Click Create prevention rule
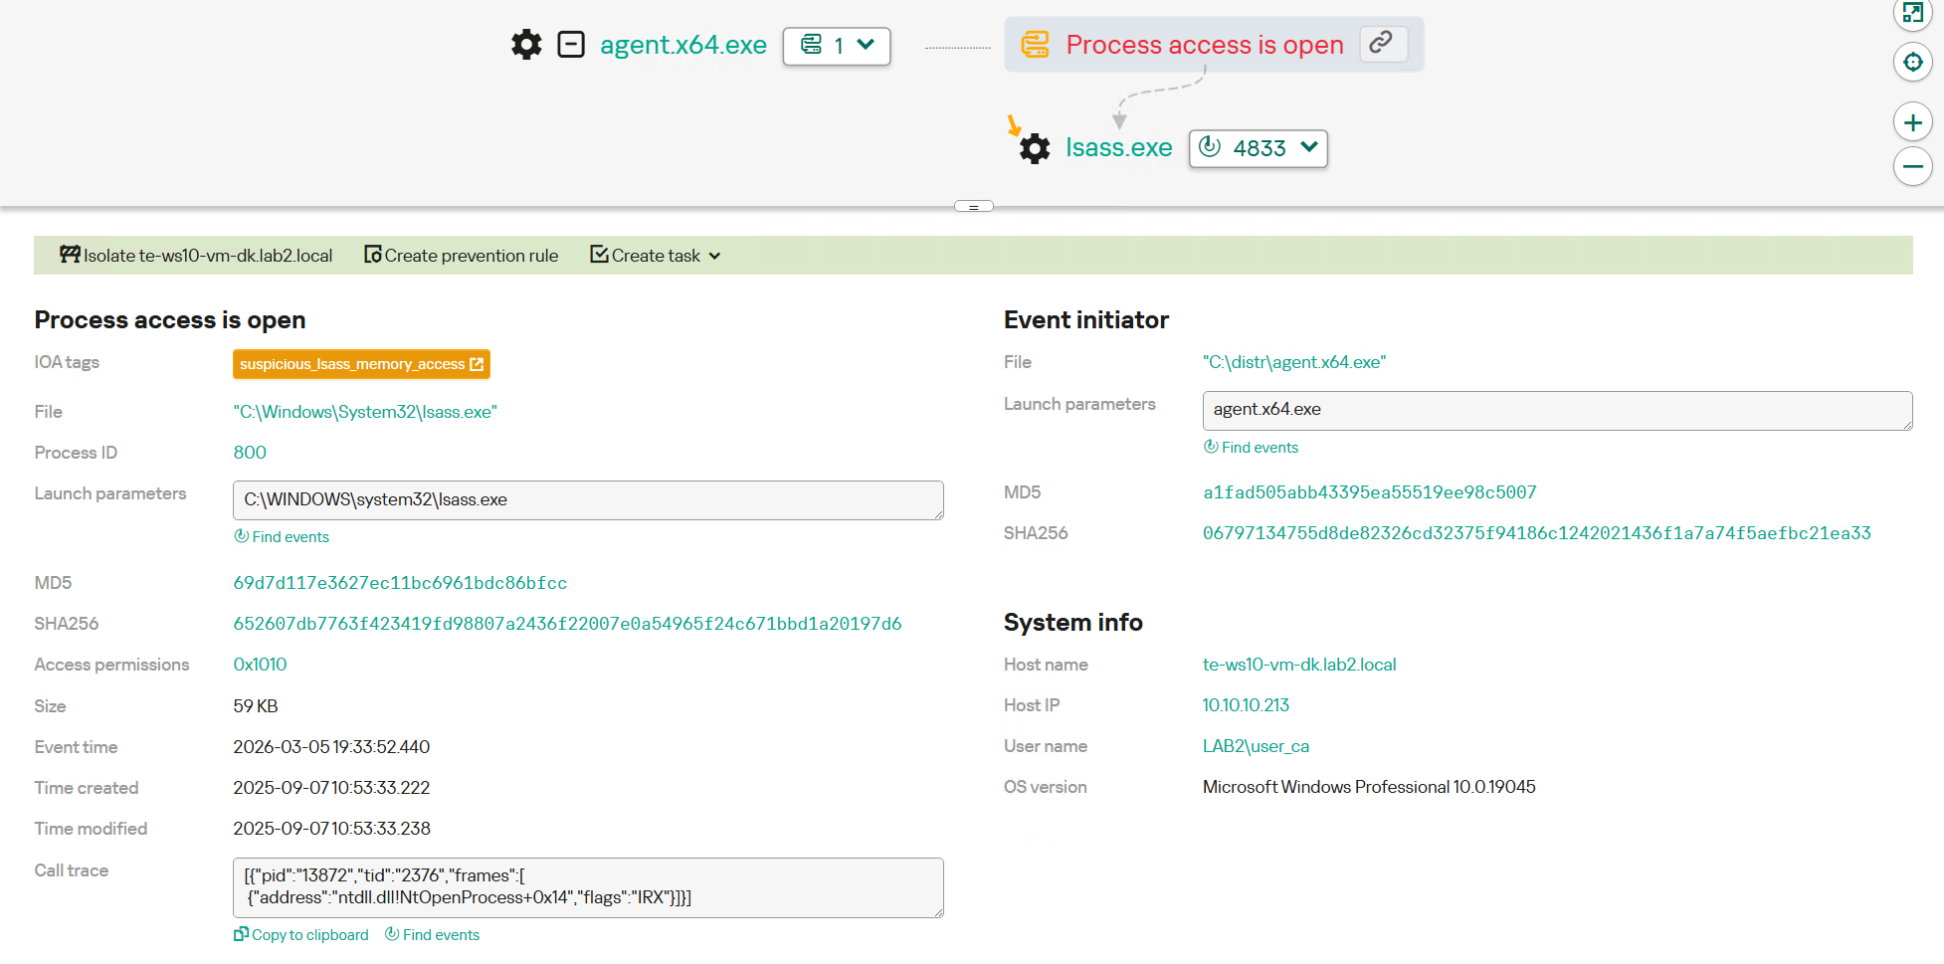 (462, 256)
